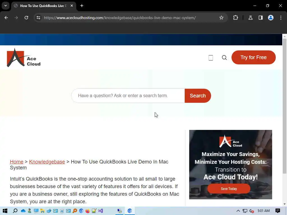Screen dimensions: 287x215
Task: Click the URL in the address bar
Action: (x=120, y=18)
